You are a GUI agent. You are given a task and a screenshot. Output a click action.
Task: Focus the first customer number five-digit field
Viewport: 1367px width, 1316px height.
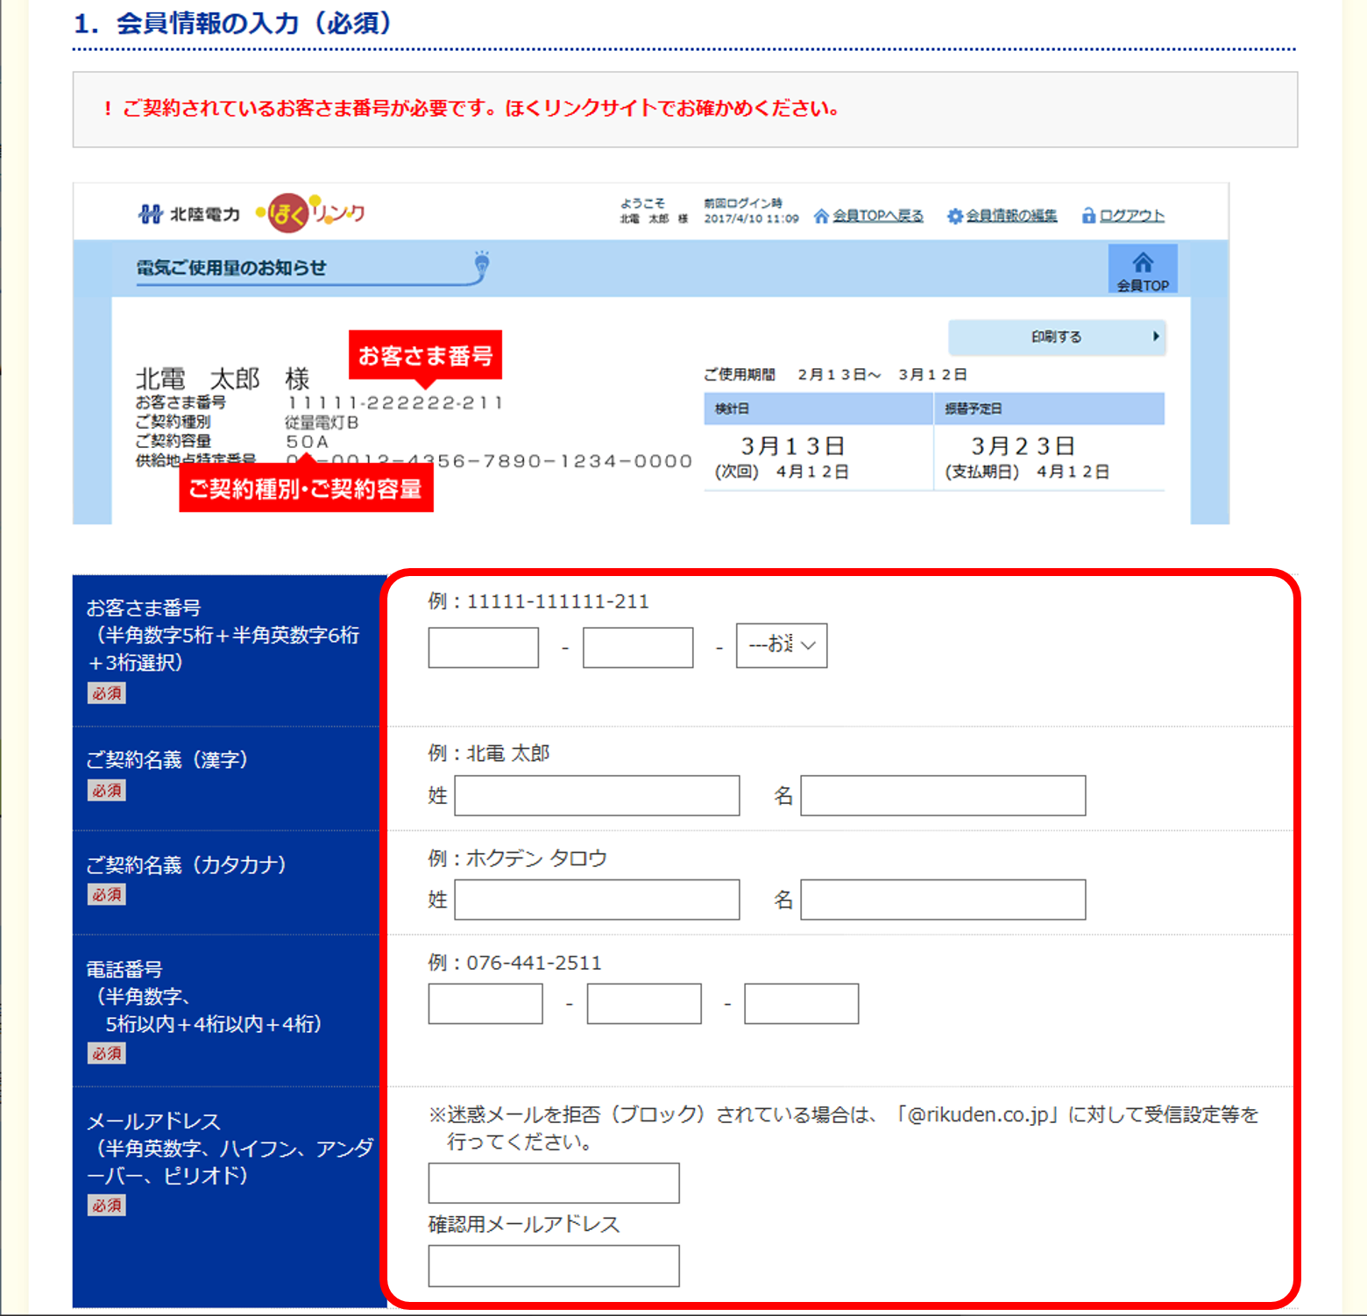483,648
